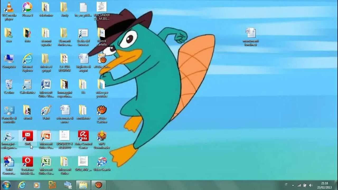Select the Calcolatrice shortcut

tap(27, 86)
